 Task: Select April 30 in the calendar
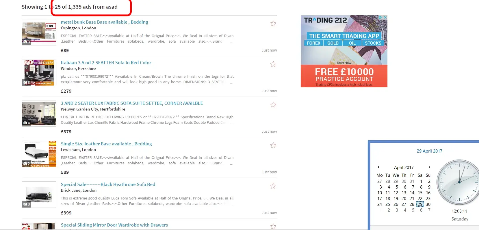(428, 204)
